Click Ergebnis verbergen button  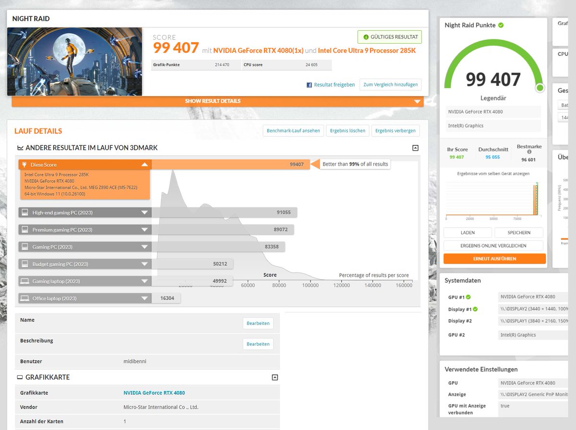coord(396,131)
